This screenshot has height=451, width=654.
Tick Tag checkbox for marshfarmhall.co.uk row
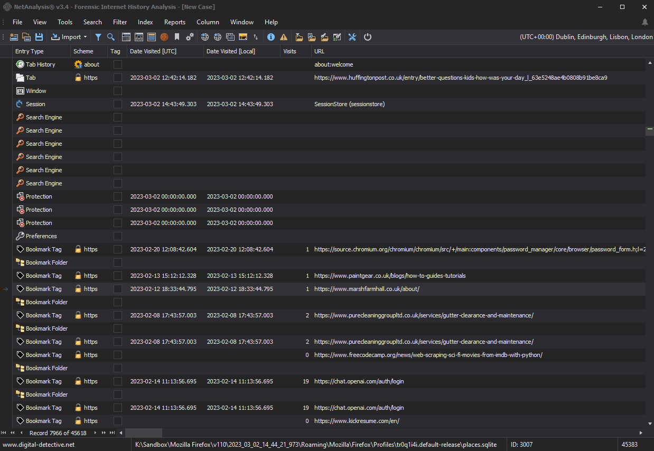coord(118,289)
